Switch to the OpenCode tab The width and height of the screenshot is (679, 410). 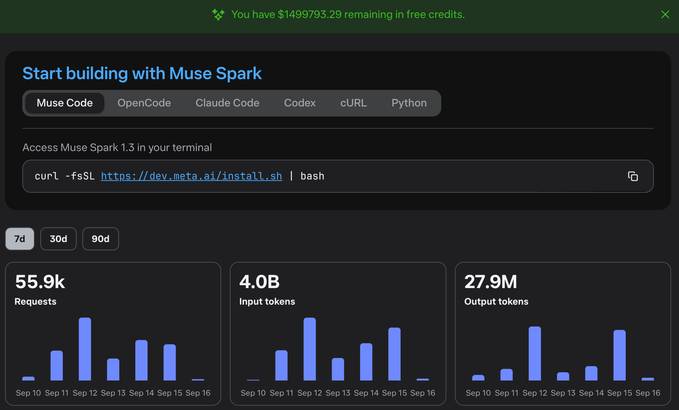[144, 103]
